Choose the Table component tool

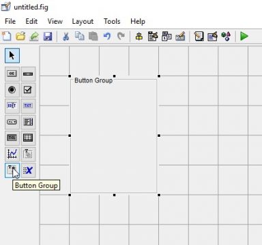click(28, 138)
